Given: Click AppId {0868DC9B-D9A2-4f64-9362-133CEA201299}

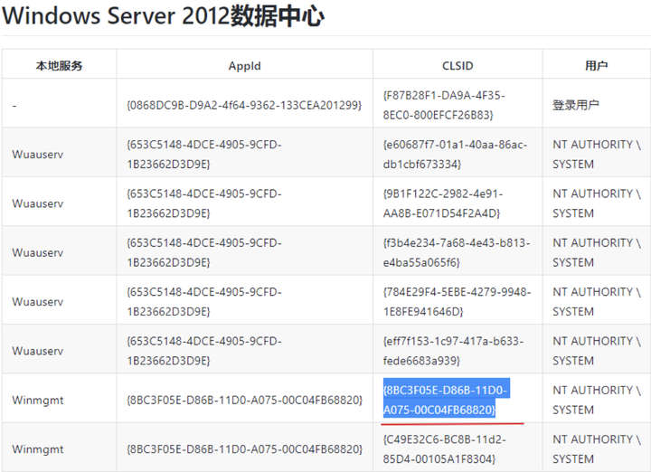Looking at the screenshot, I should click(x=244, y=105).
